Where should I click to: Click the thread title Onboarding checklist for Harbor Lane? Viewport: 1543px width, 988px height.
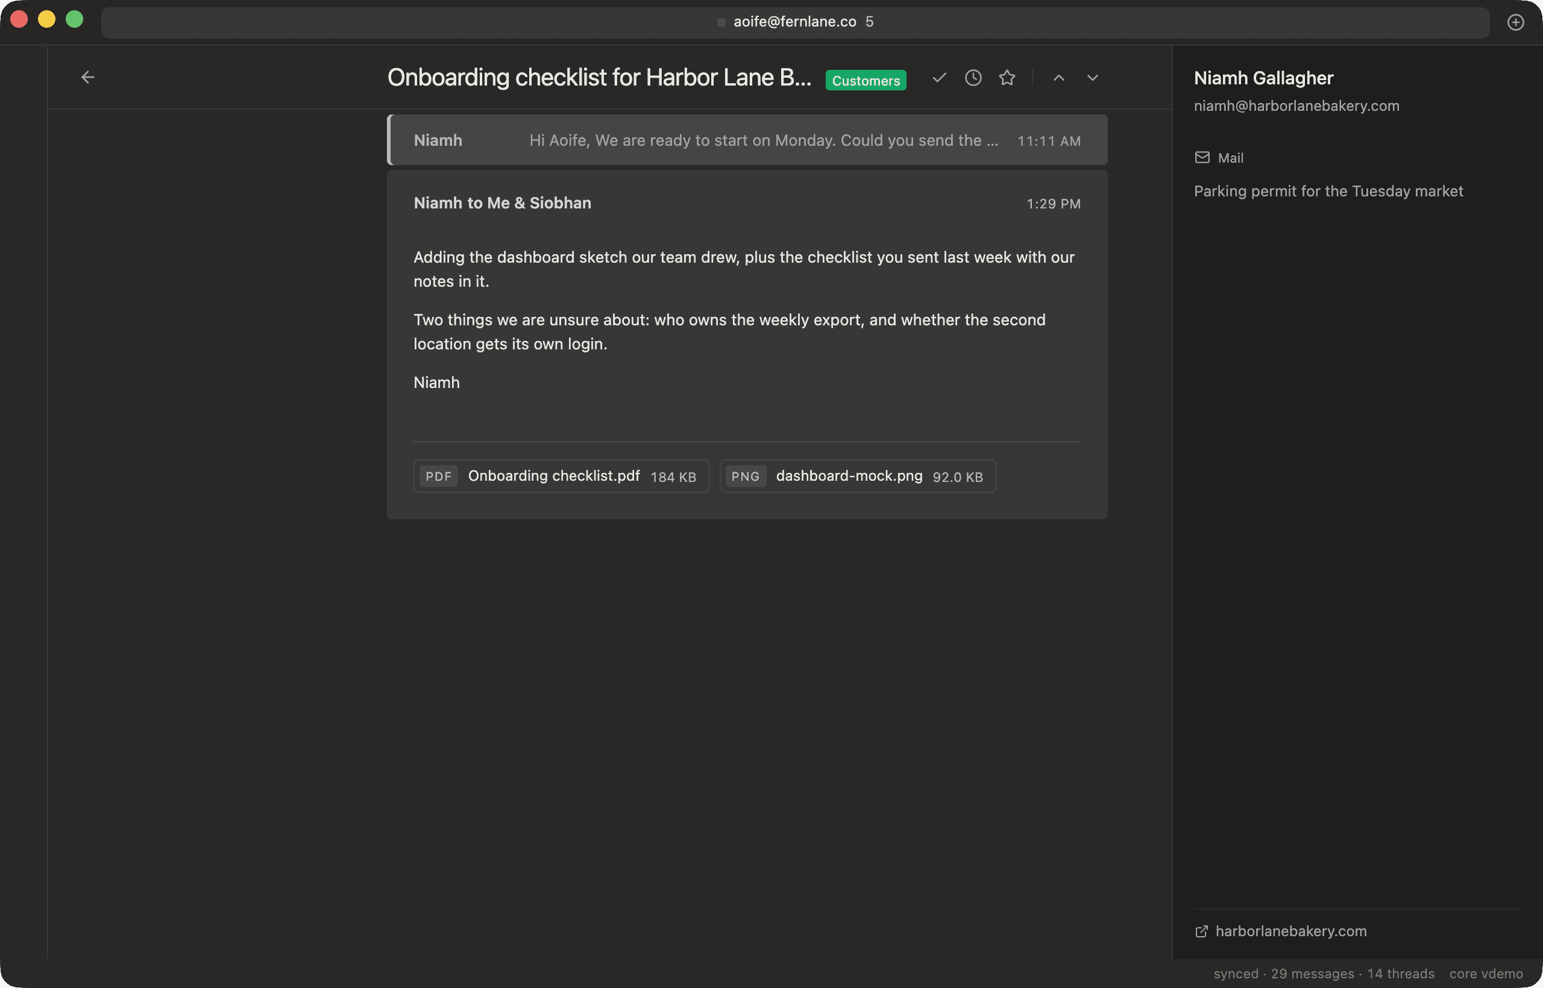[x=599, y=77]
